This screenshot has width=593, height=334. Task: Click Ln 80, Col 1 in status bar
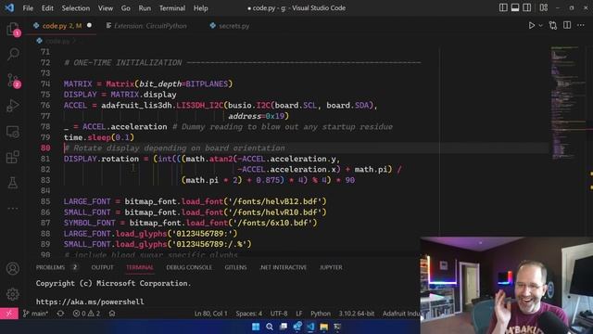pyautogui.click(x=210, y=314)
